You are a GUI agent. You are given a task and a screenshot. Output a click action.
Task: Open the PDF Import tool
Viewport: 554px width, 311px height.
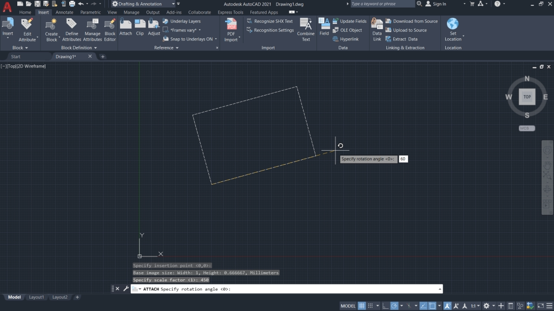[231, 29]
